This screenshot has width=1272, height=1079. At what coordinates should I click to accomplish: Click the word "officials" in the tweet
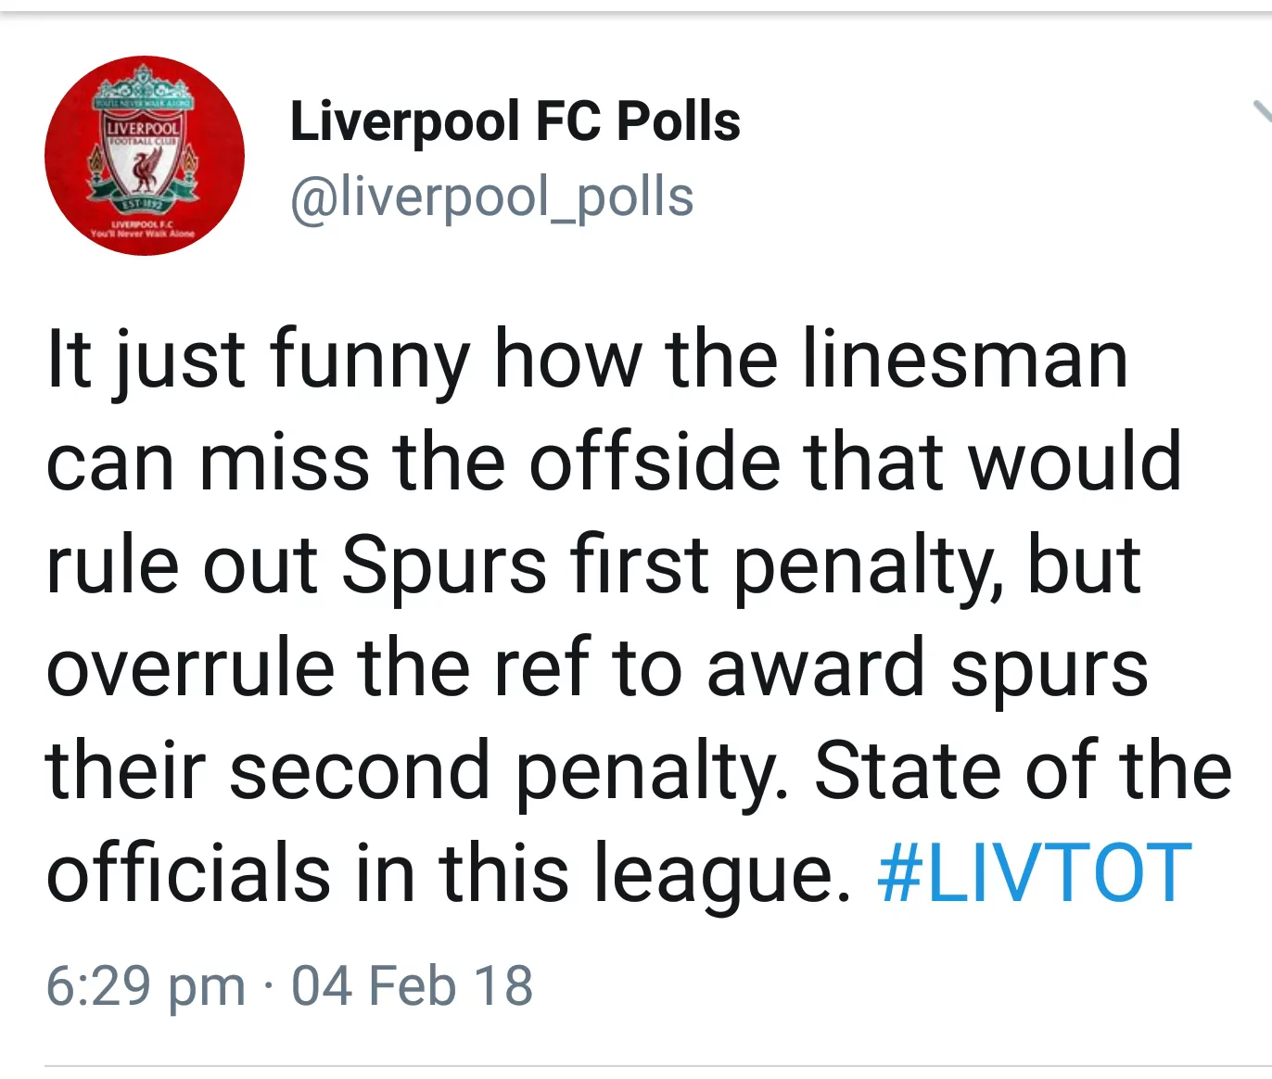point(188,873)
